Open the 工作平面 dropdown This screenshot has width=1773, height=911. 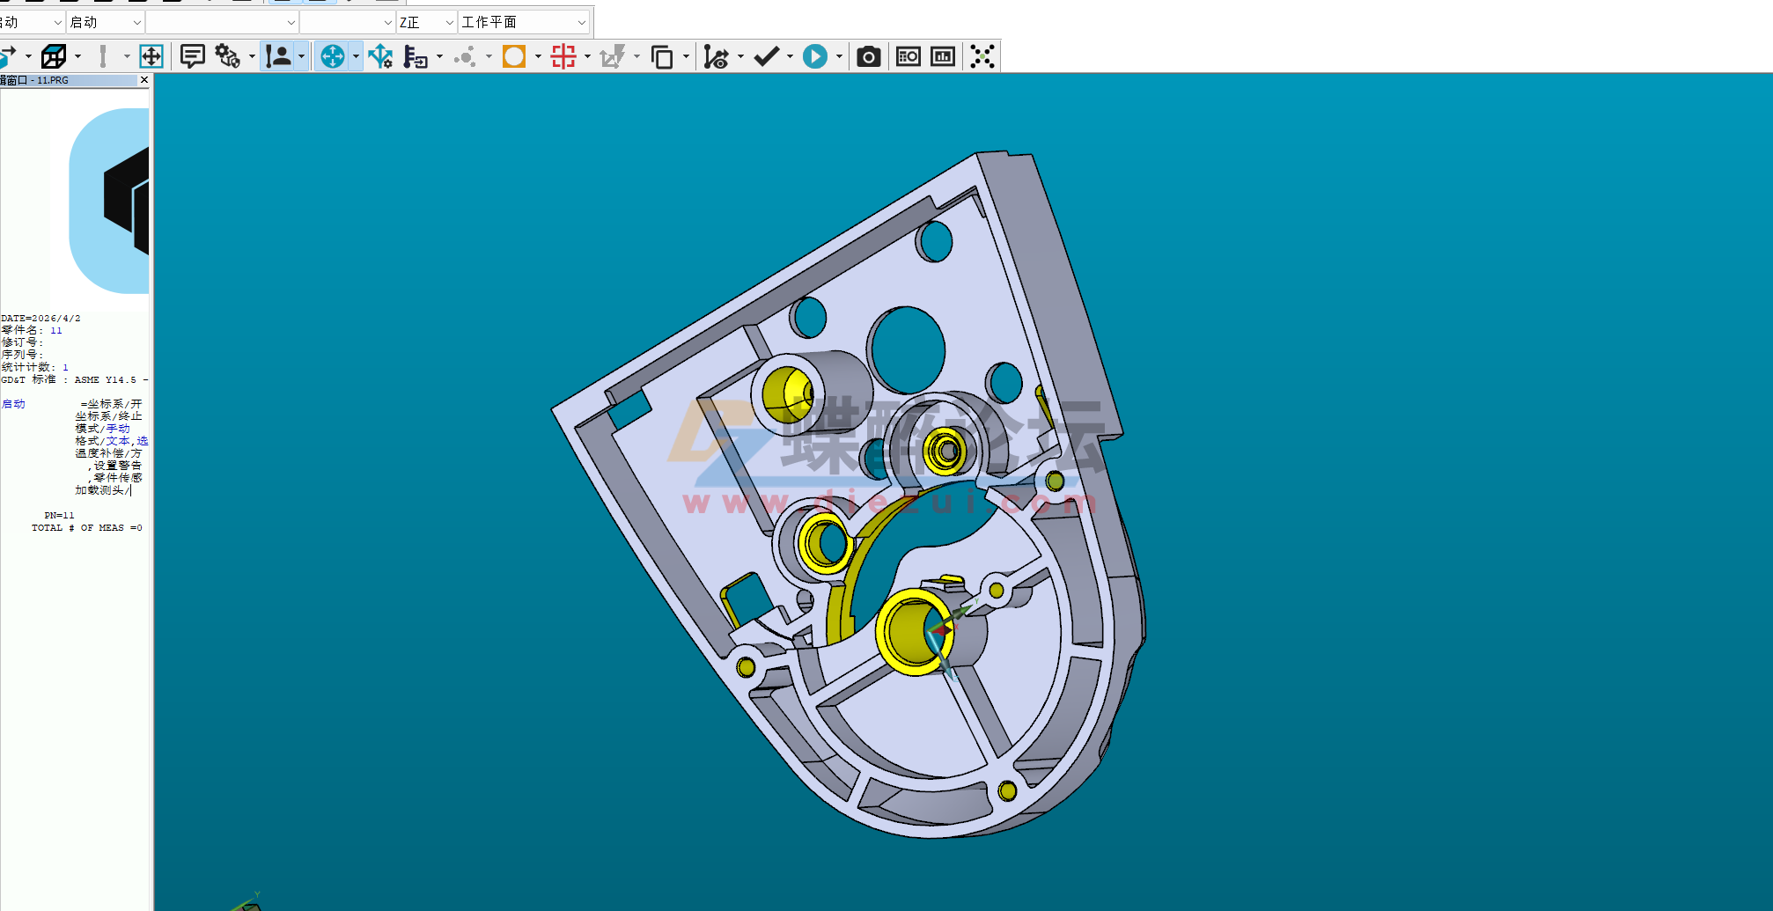pyautogui.click(x=523, y=21)
